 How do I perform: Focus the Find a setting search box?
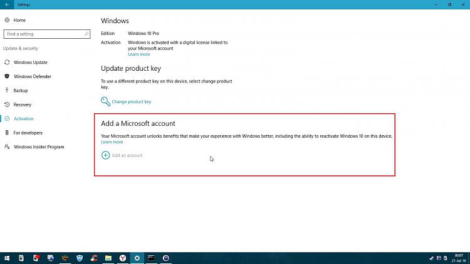(x=47, y=34)
